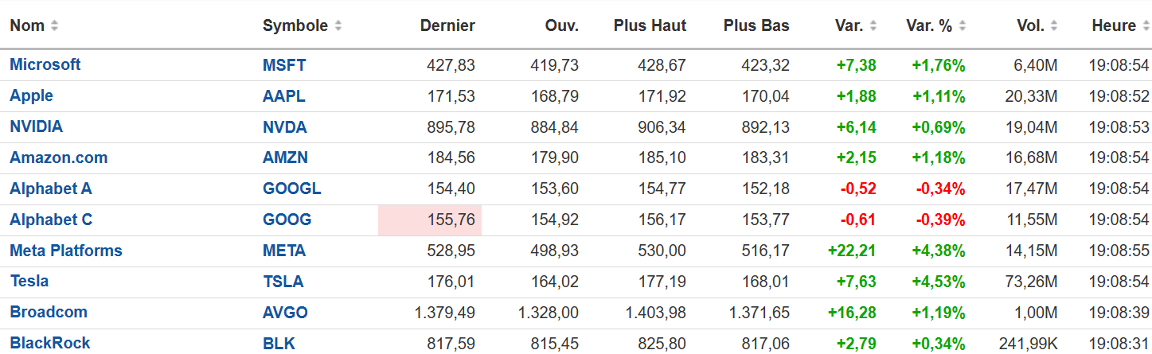This screenshot has width=1152, height=354.
Task: Click the Dernier column header
Action: [447, 25]
